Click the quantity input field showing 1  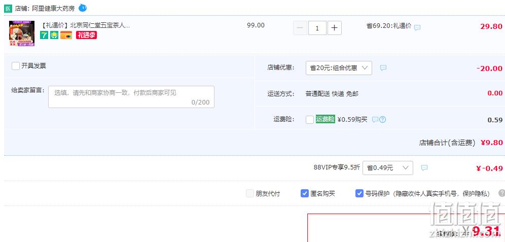tap(317, 28)
